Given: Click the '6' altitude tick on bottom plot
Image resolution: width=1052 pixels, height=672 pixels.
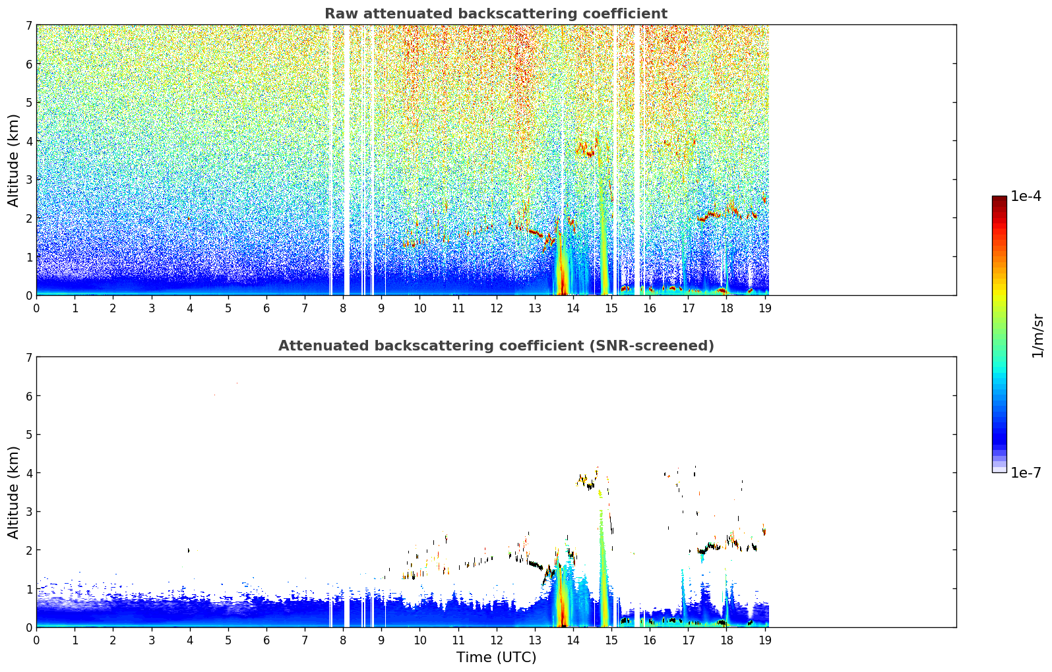Looking at the screenshot, I should [x=29, y=396].
